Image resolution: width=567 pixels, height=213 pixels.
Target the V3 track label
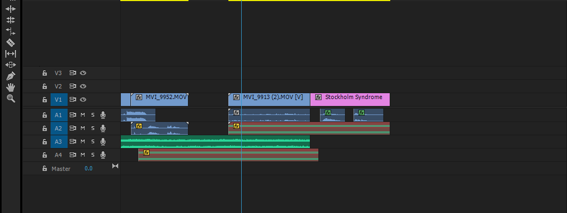59,73
